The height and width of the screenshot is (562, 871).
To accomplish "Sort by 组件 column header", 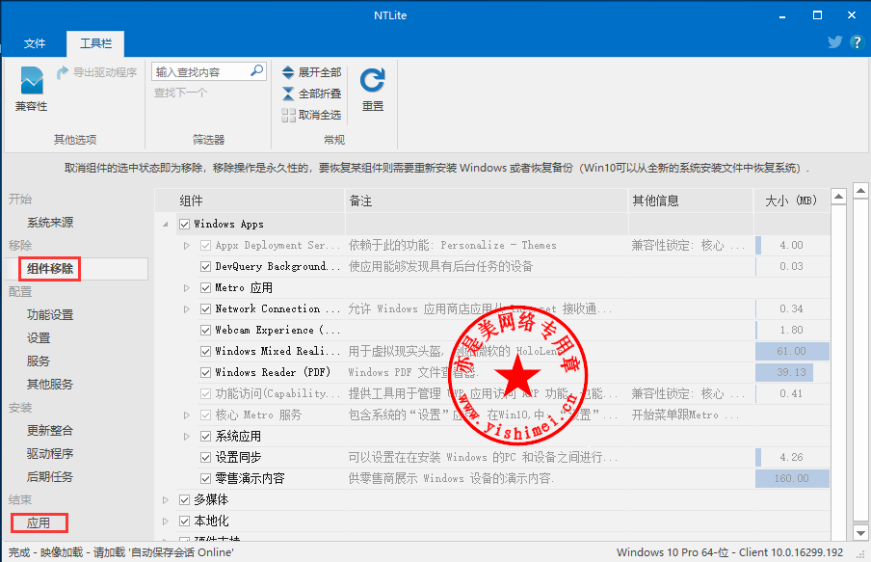I will 250,201.
